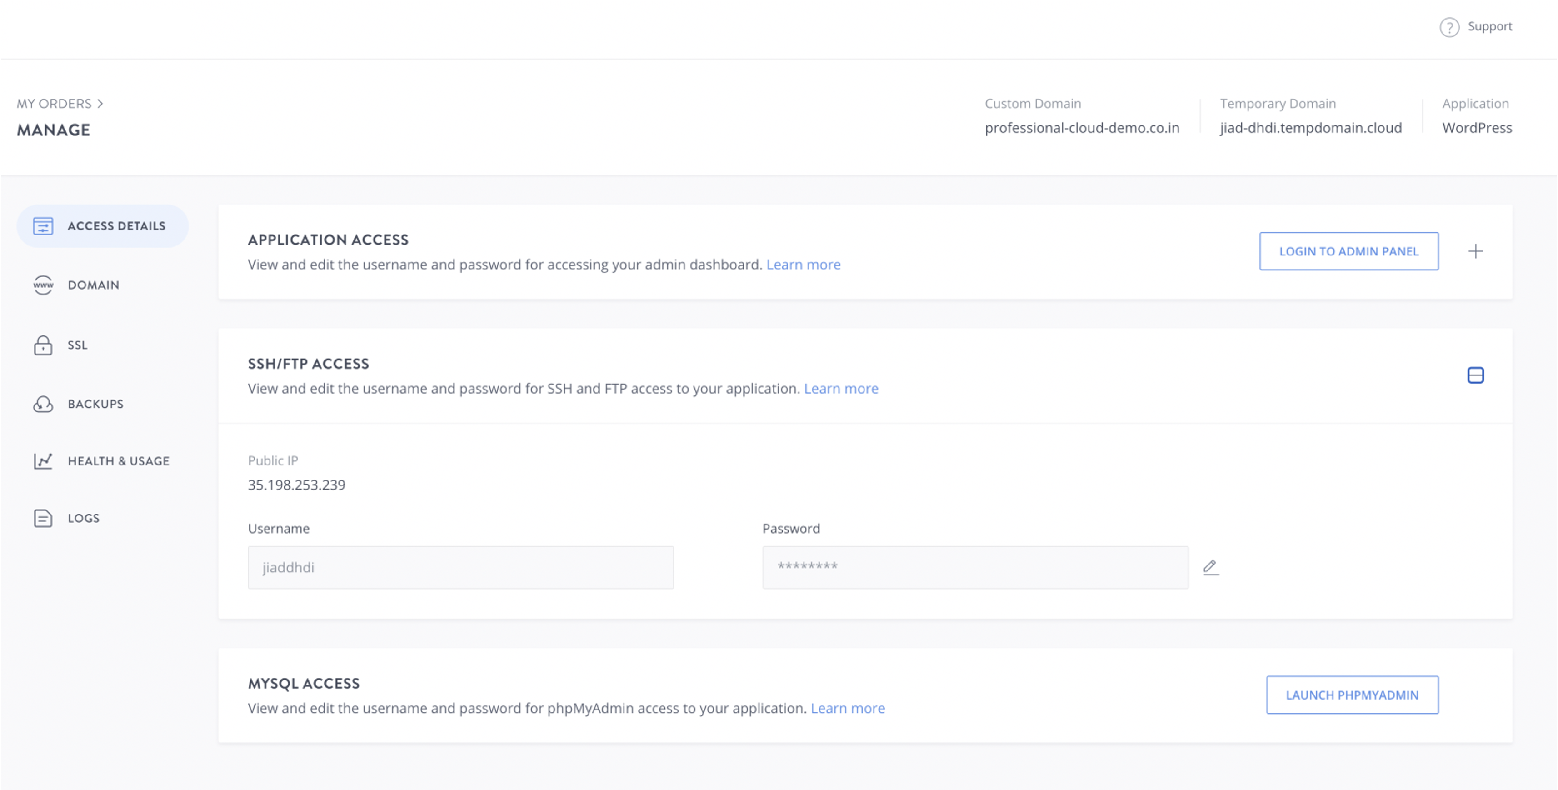Click the Logs document icon
Viewport: 1558px width, 790px height.
pos(43,518)
